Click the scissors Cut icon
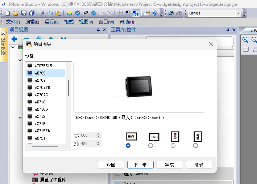The image size is (257, 184). point(42,13)
